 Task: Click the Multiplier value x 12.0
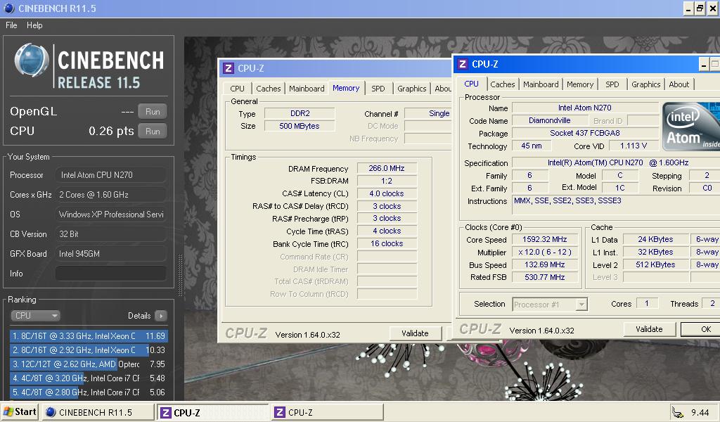545,252
